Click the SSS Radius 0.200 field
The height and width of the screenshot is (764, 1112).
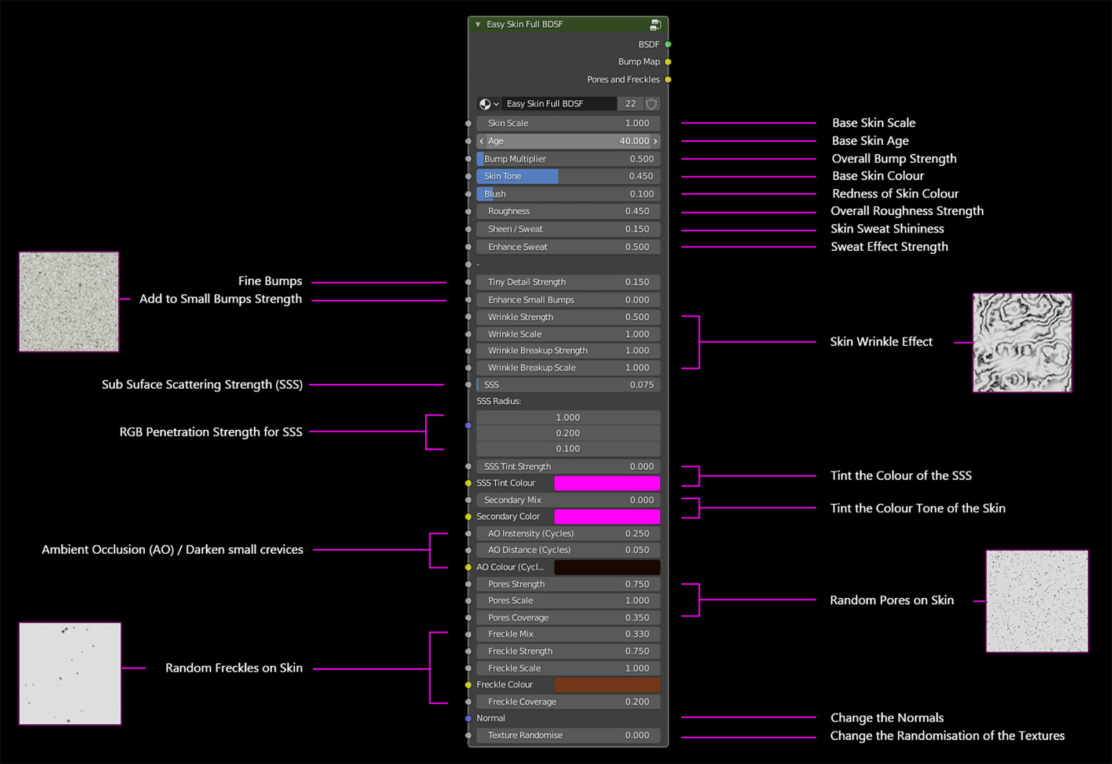click(x=568, y=433)
